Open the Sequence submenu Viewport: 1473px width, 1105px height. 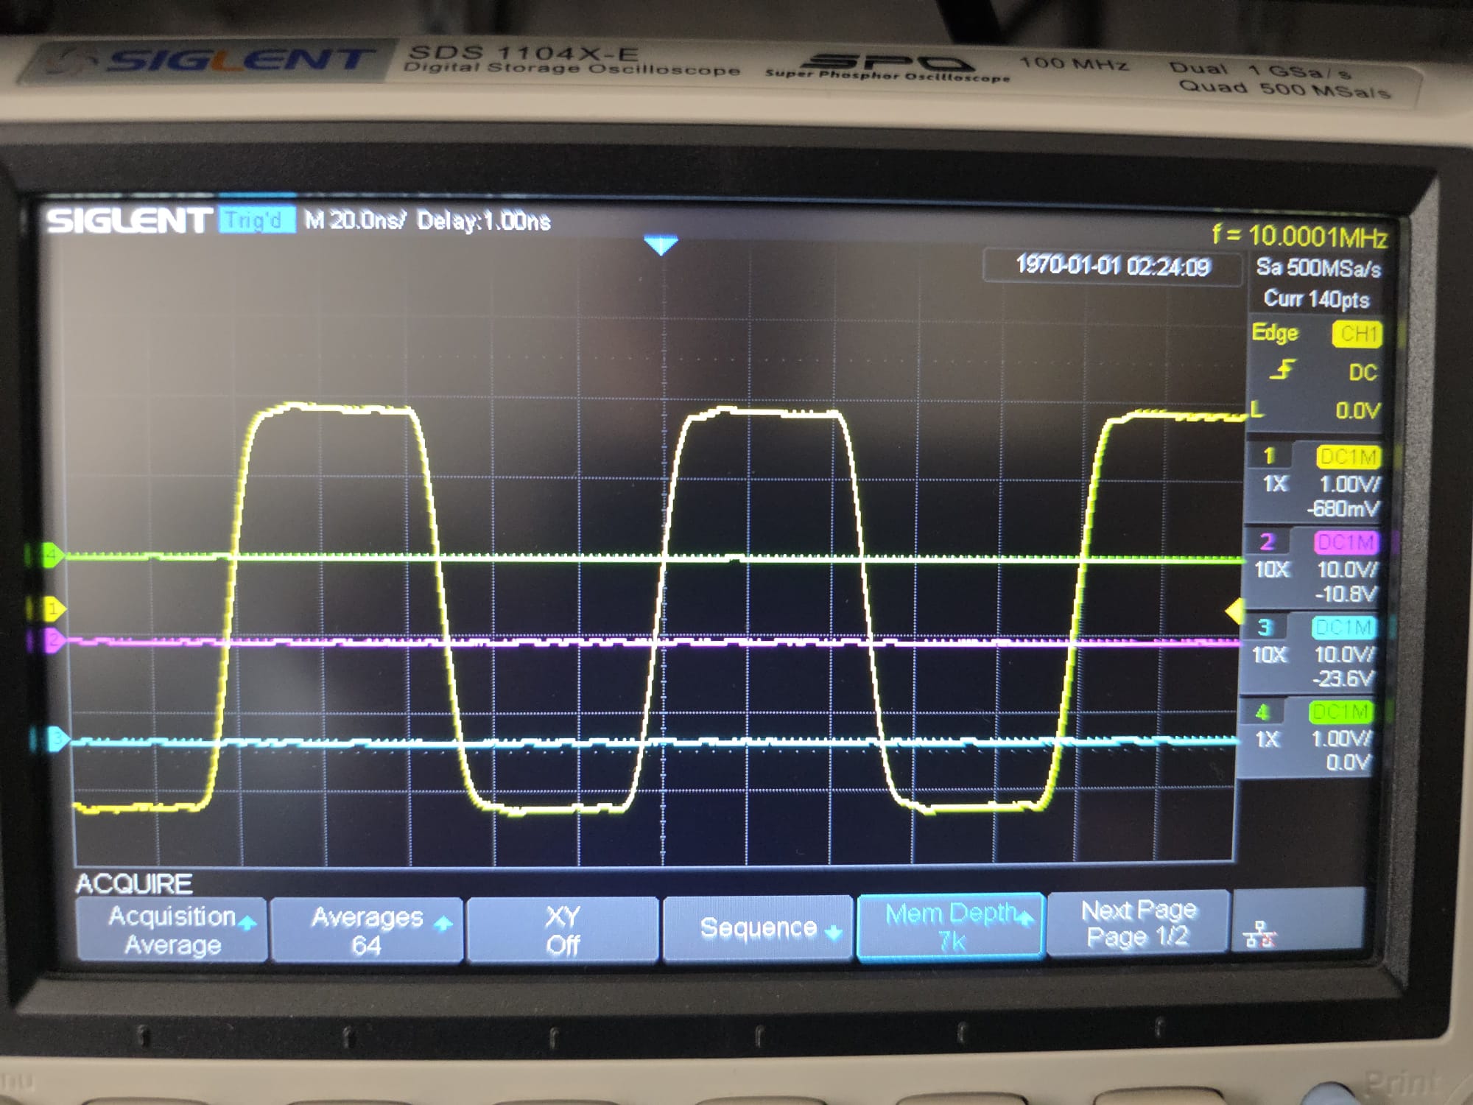click(759, 928)
